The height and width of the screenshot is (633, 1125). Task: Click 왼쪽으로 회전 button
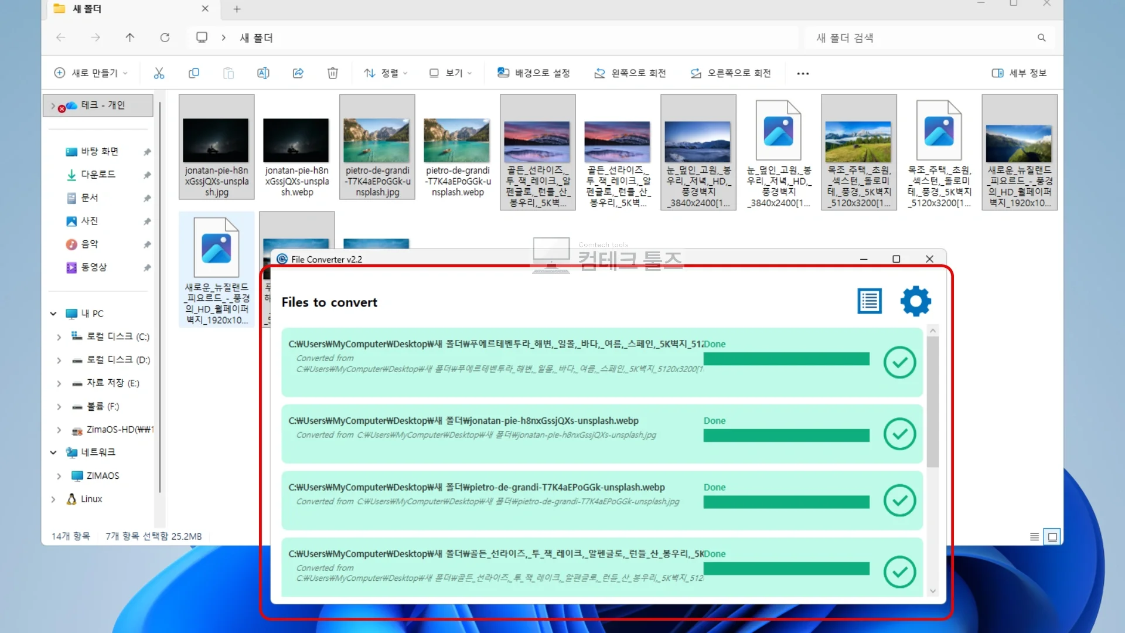coord(630,73)
